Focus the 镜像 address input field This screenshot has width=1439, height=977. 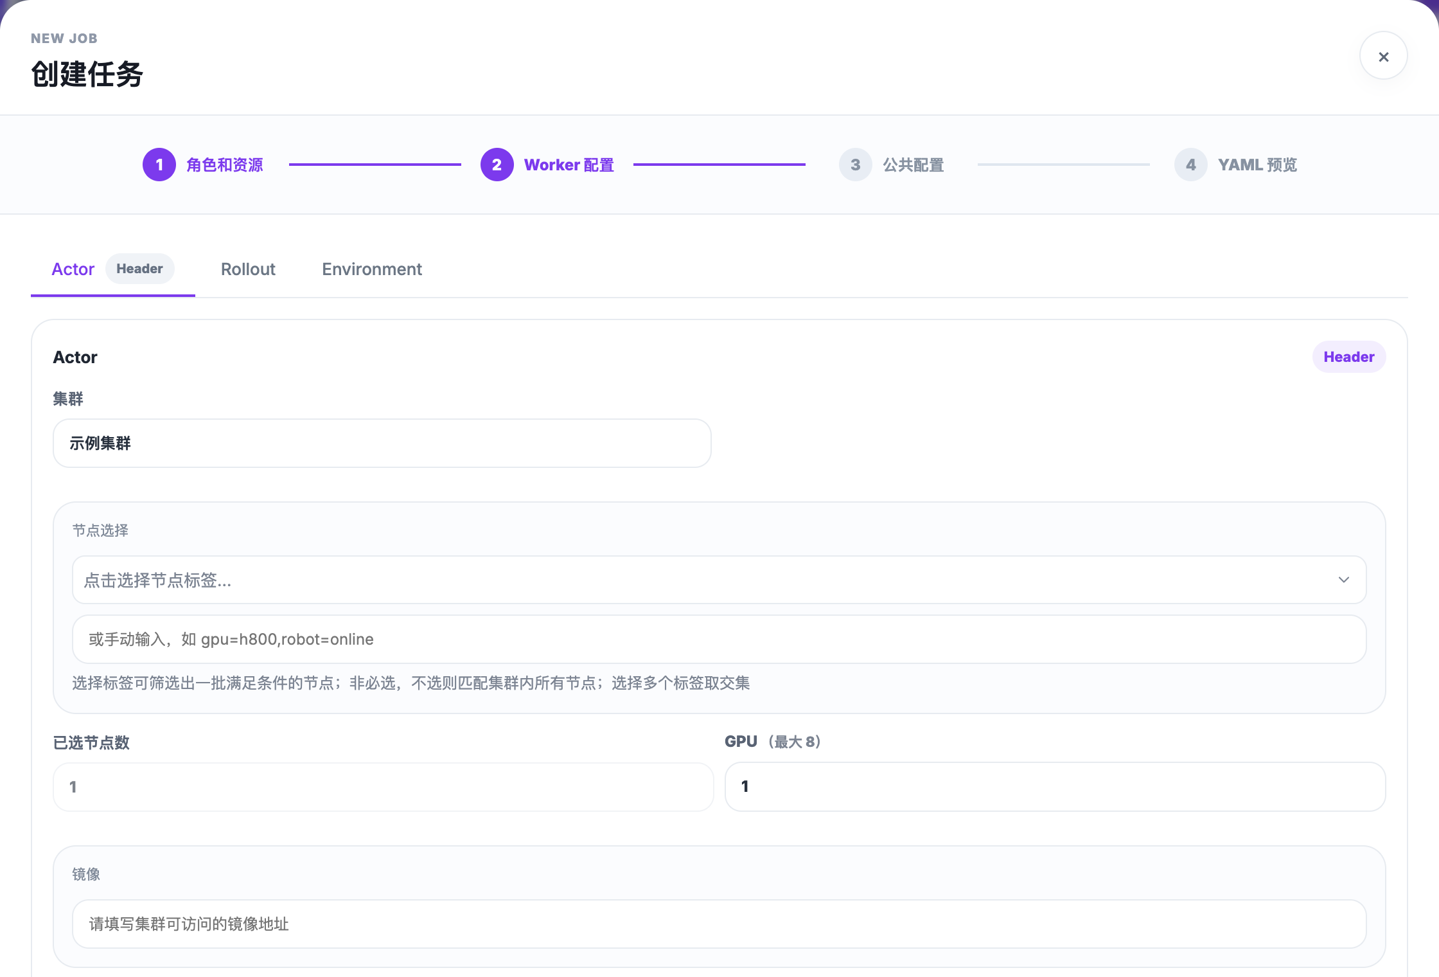tap(719, 924)
